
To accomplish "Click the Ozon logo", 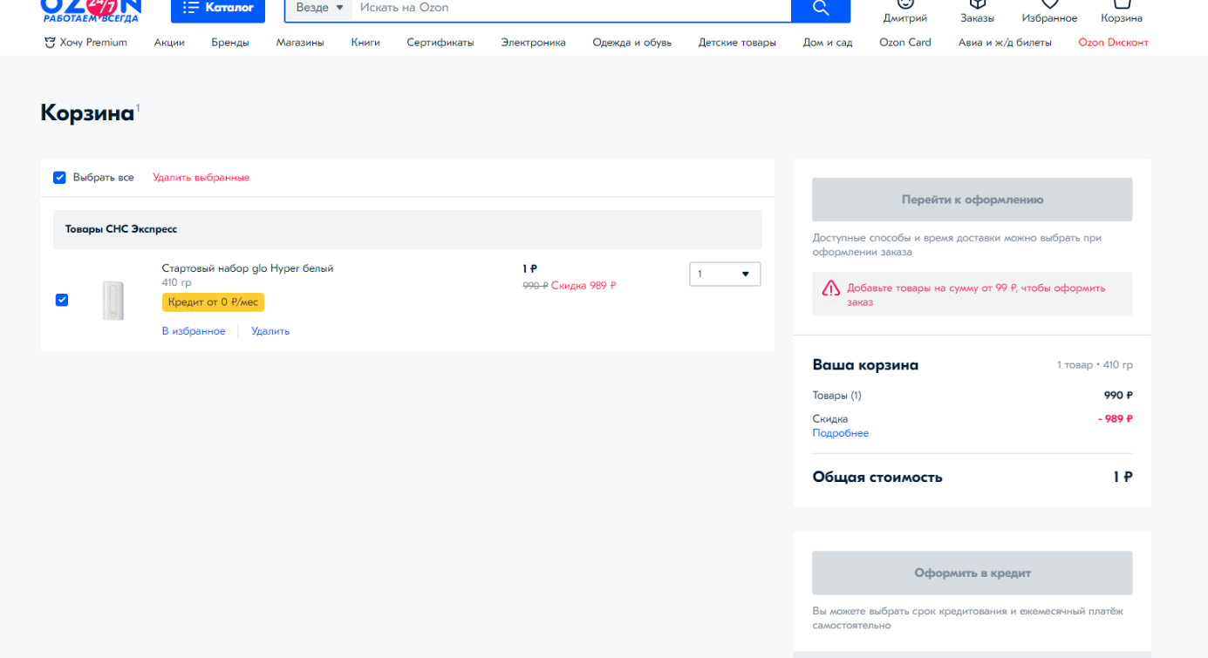I will click(91, 9).
